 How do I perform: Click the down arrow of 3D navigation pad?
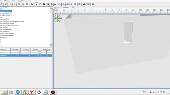click(58, 21)
